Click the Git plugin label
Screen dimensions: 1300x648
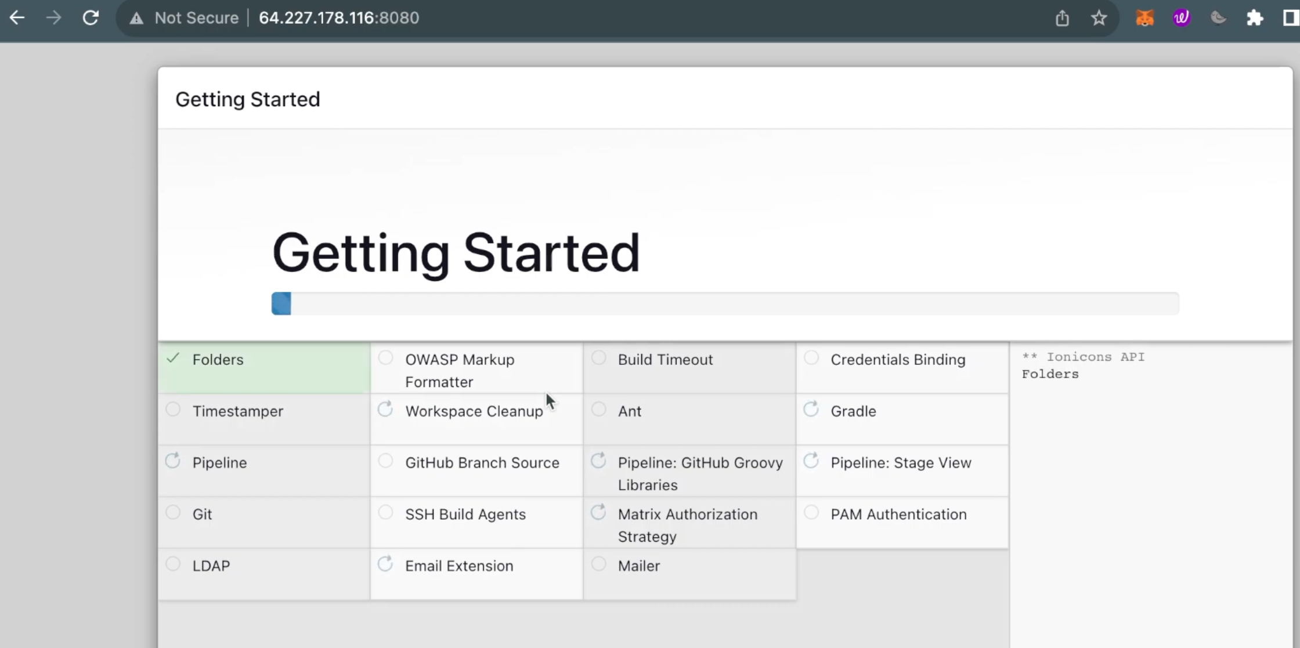coord(202,515)
